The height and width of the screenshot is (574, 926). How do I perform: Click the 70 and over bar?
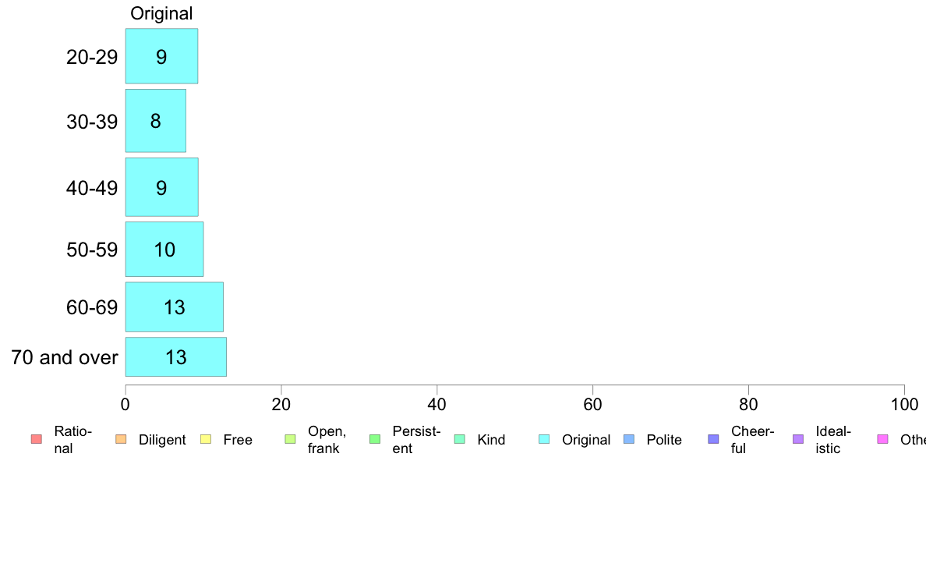coord(175,357)
